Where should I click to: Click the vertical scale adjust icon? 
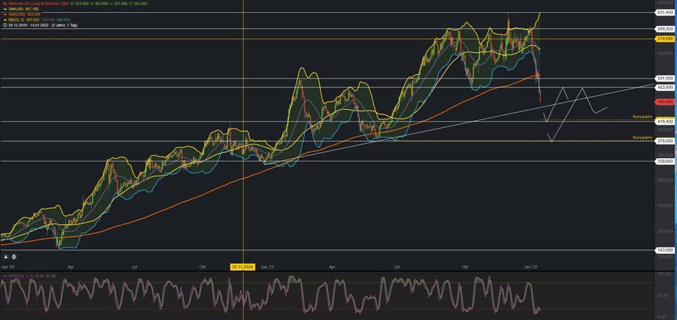click(x=14, y=257)
